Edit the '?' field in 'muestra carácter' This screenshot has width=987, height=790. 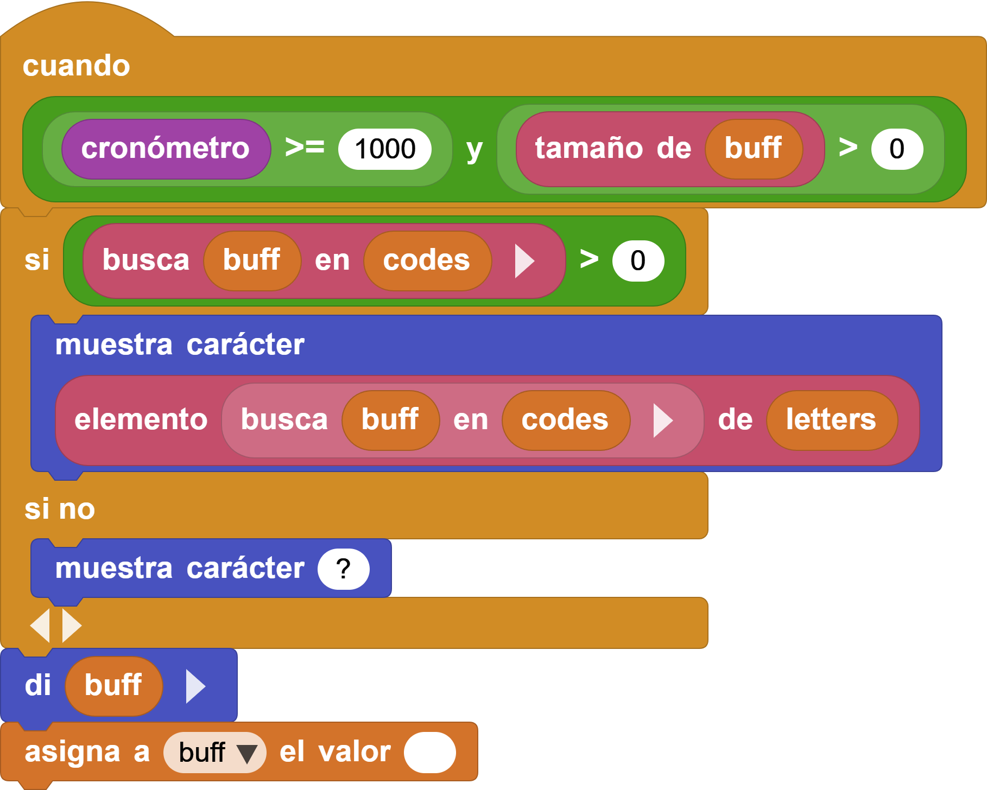tap(344, 569)
